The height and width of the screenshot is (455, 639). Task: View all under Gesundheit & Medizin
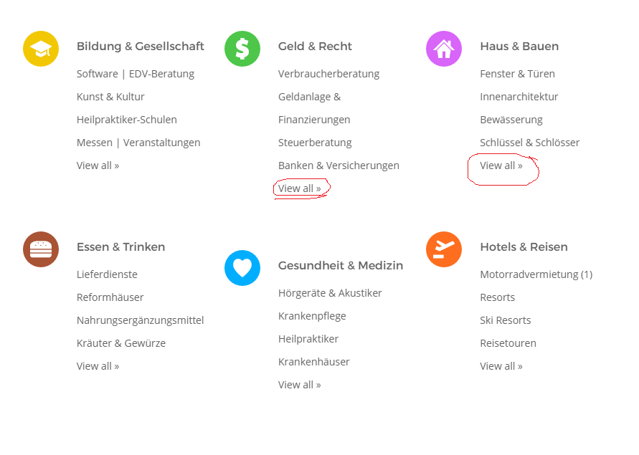click(300, 385)
